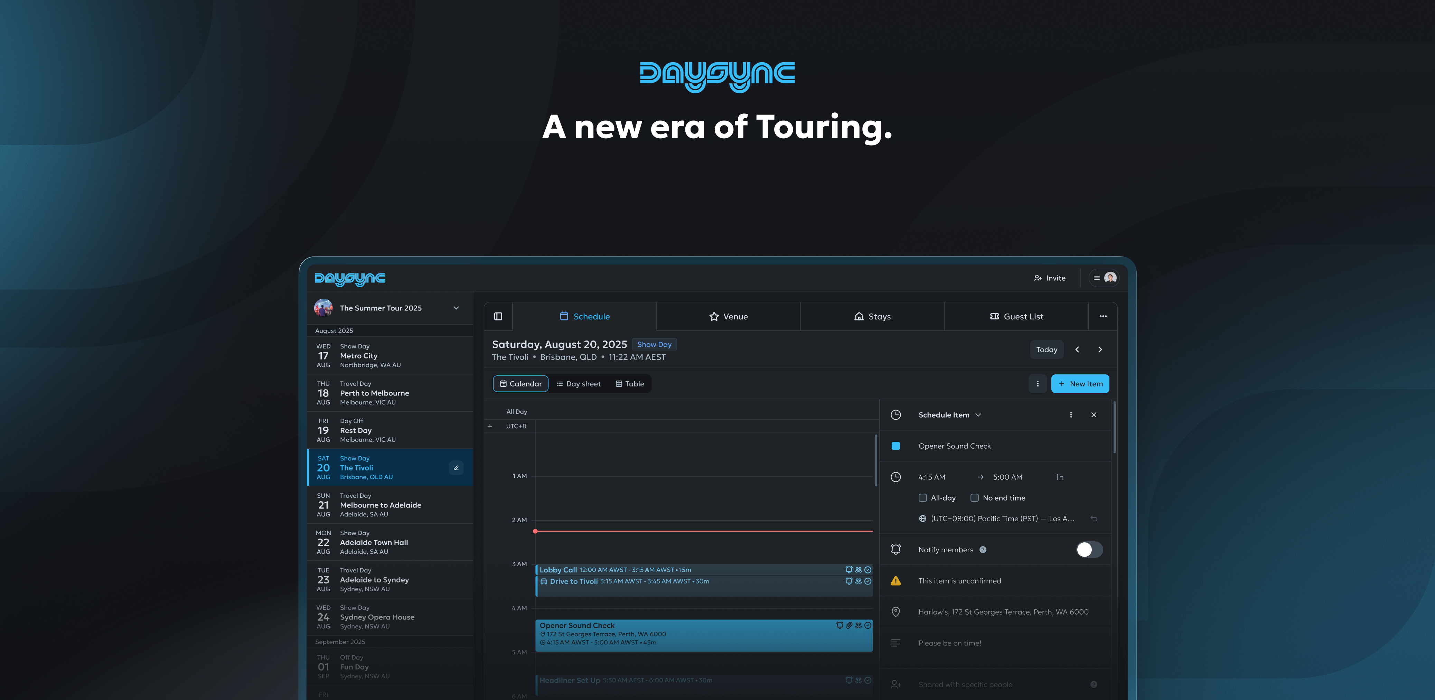This screenshot has height=700, width=1435.
Task: Expand The Summer Tour 2025 dropdown
Action: click(456, 308)
